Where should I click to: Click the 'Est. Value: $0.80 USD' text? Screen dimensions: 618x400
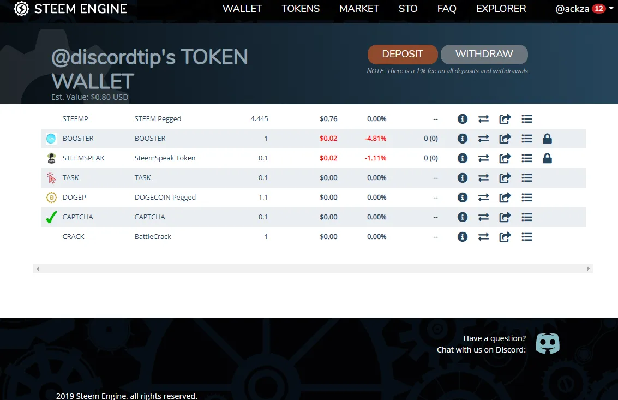point(90,97)
